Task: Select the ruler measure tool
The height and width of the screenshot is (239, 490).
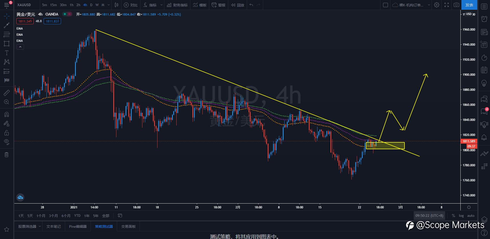Action: pyautogui.click(x=7, y=93)
